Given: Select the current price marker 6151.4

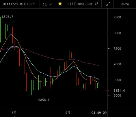Looking at the screenshot, I should coord(119,91).
